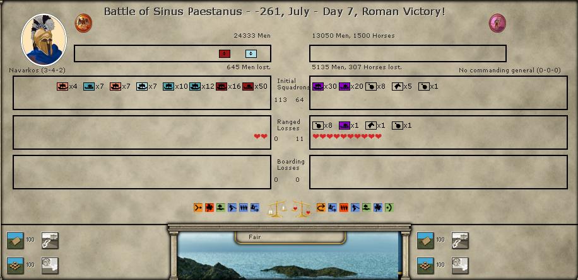Click the pink enemy faction emblem
The image size is (578, 280).
(x=497, y=24)
